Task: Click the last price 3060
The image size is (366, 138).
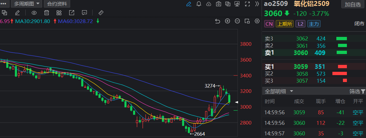Action: click(x=273, y=14)
